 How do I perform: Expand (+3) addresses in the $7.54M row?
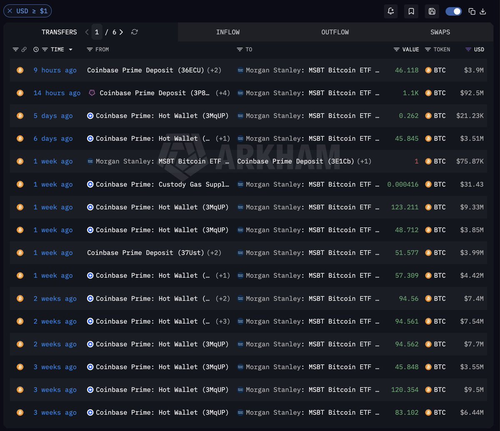click(222, 321)
